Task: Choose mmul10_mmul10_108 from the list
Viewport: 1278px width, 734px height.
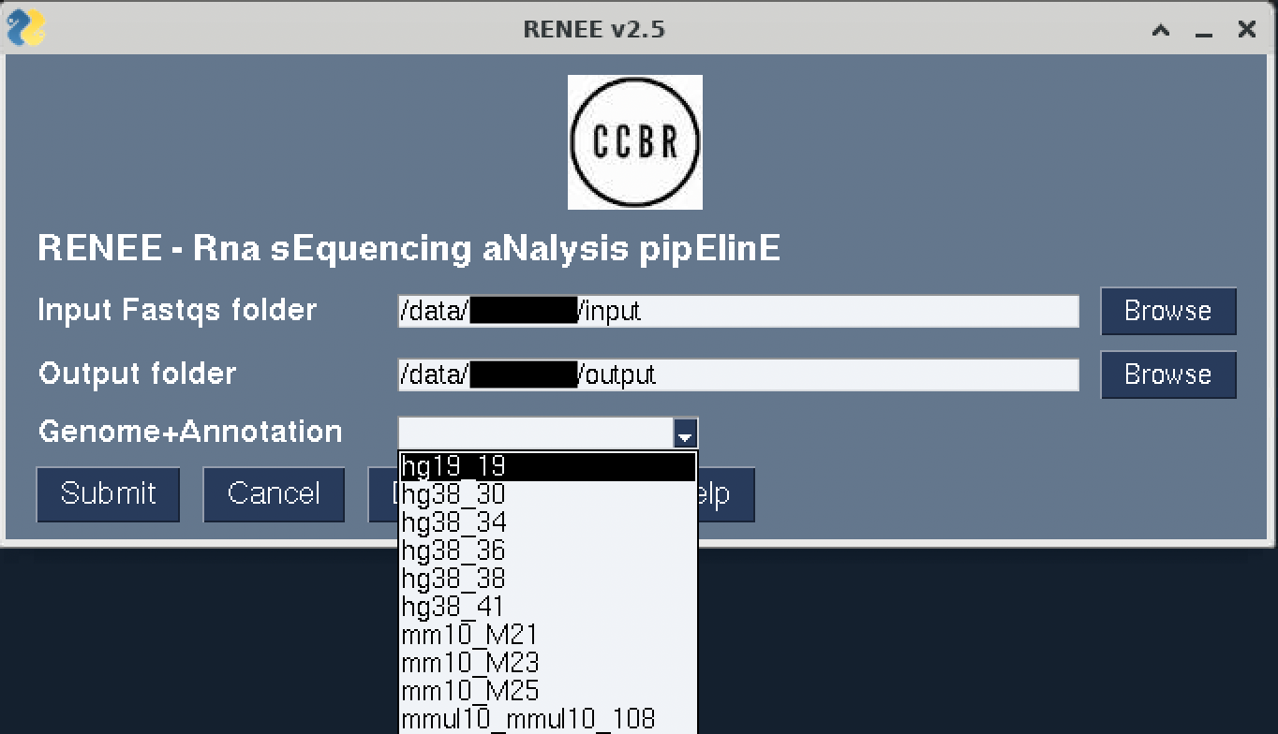Action: [x=548, y=719]
